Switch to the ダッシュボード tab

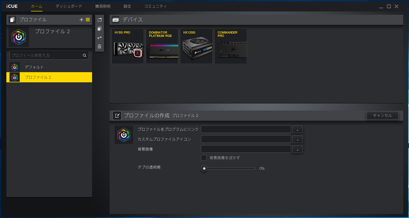(69, 6)
